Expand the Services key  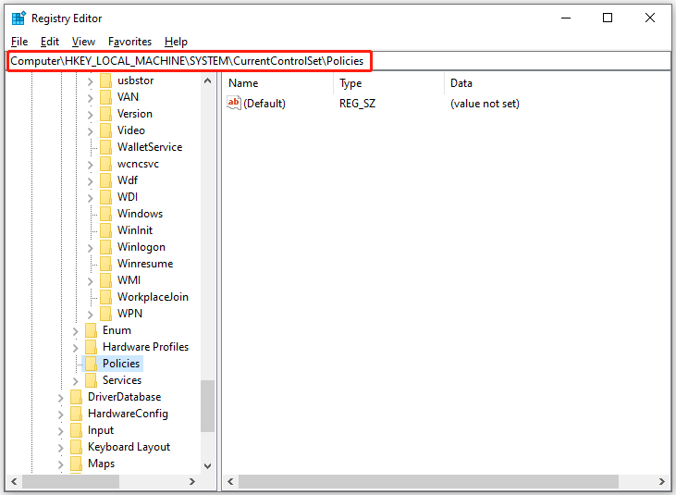(x=76, y=381)
